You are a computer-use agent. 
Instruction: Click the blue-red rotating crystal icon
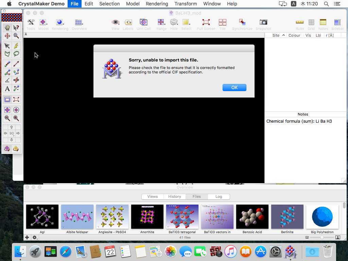[7, 149]
